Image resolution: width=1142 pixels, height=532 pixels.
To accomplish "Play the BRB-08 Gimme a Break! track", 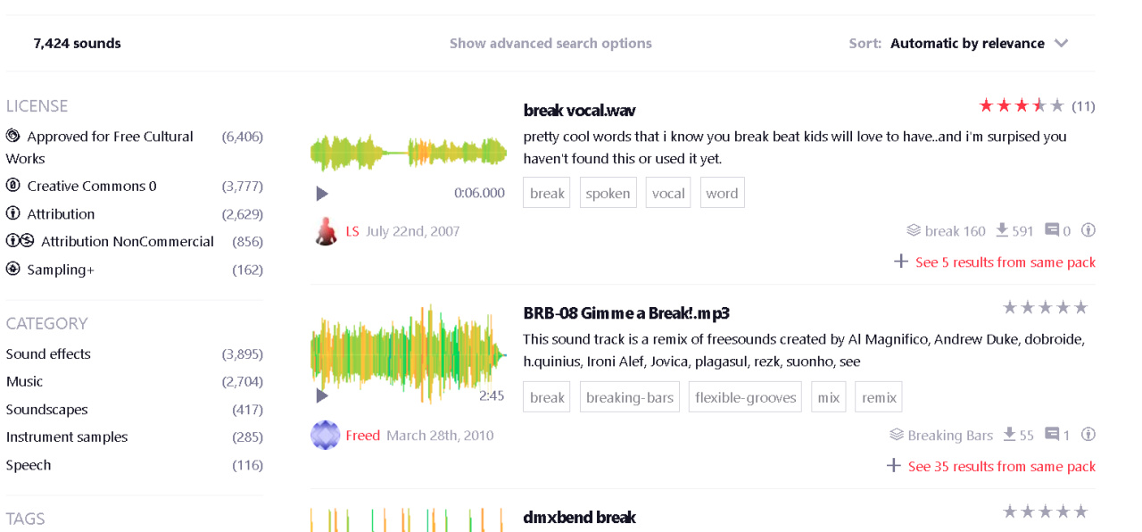I will (322, 395).
